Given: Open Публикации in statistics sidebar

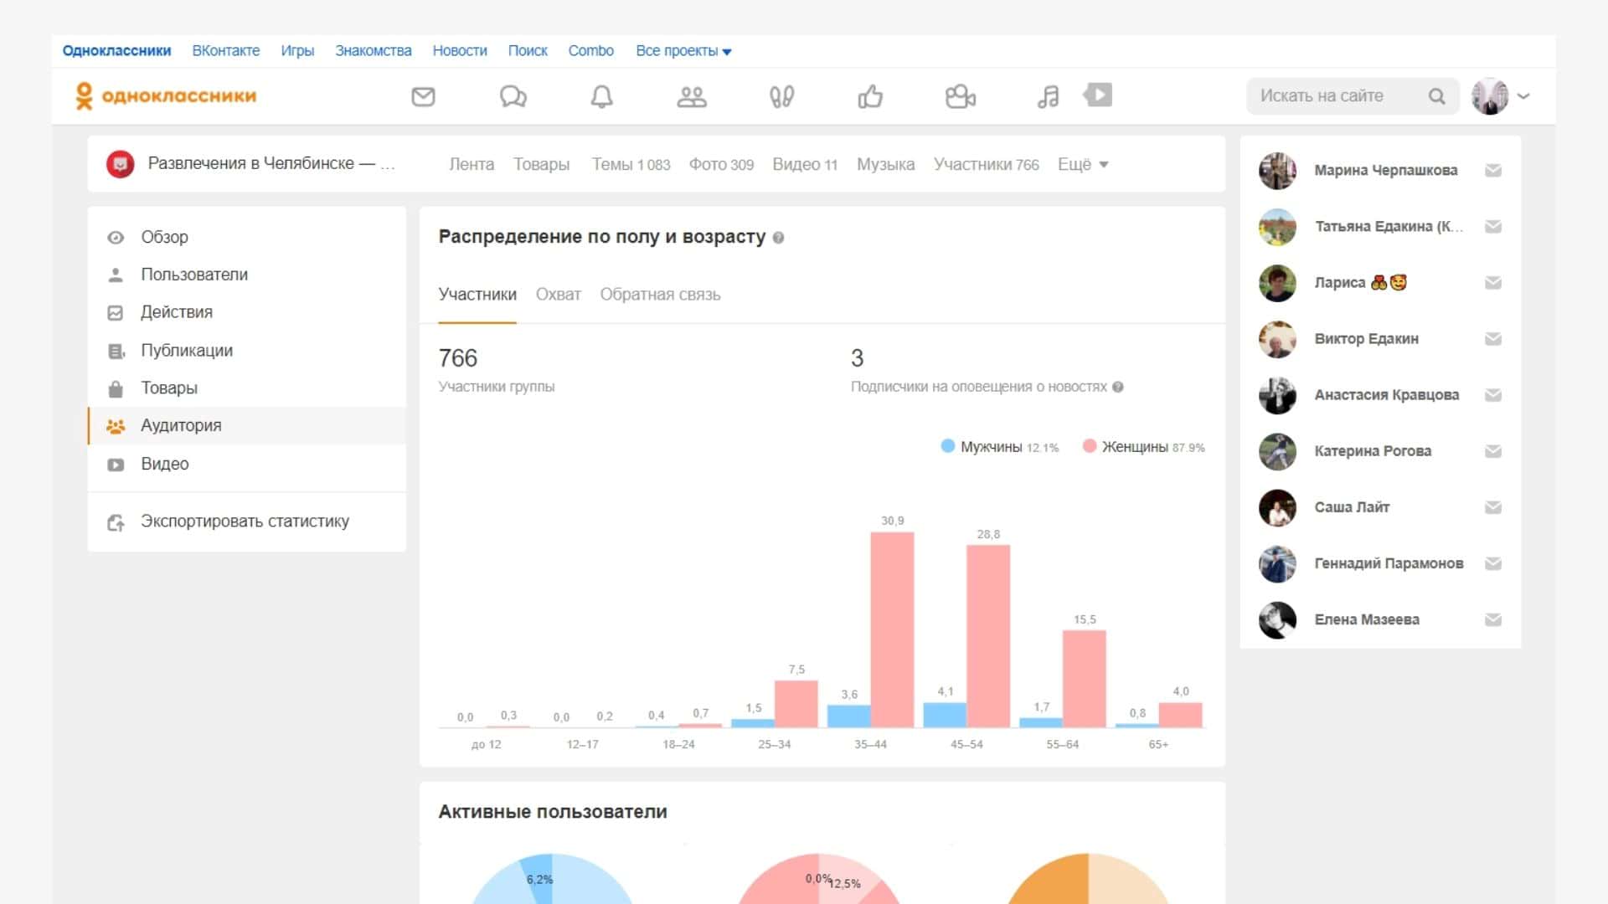Looking at the screenshot, I should tap(186, 351).
